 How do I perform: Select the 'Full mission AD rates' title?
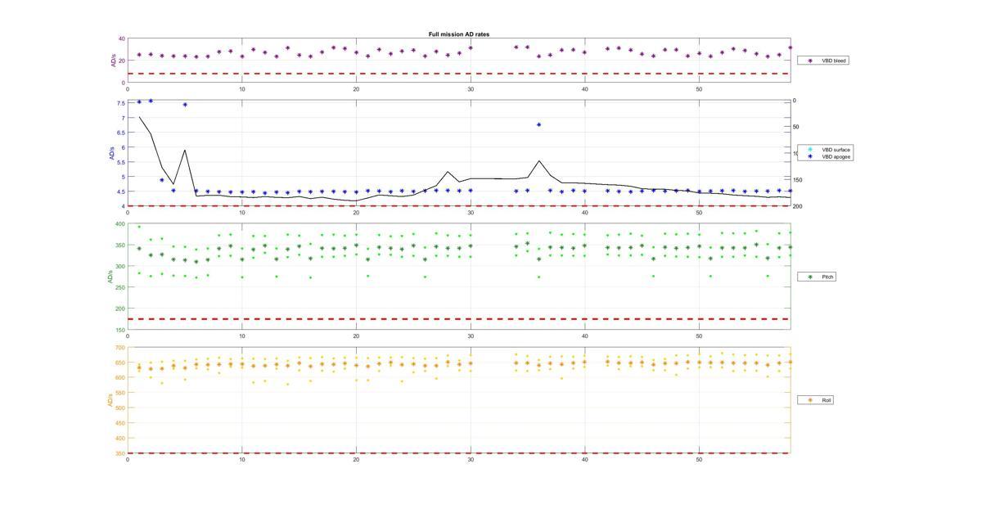[459, 34]
